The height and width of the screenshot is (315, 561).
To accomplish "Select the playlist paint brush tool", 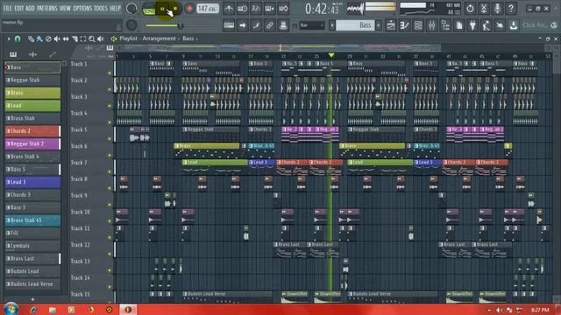I will coord(39,38).
